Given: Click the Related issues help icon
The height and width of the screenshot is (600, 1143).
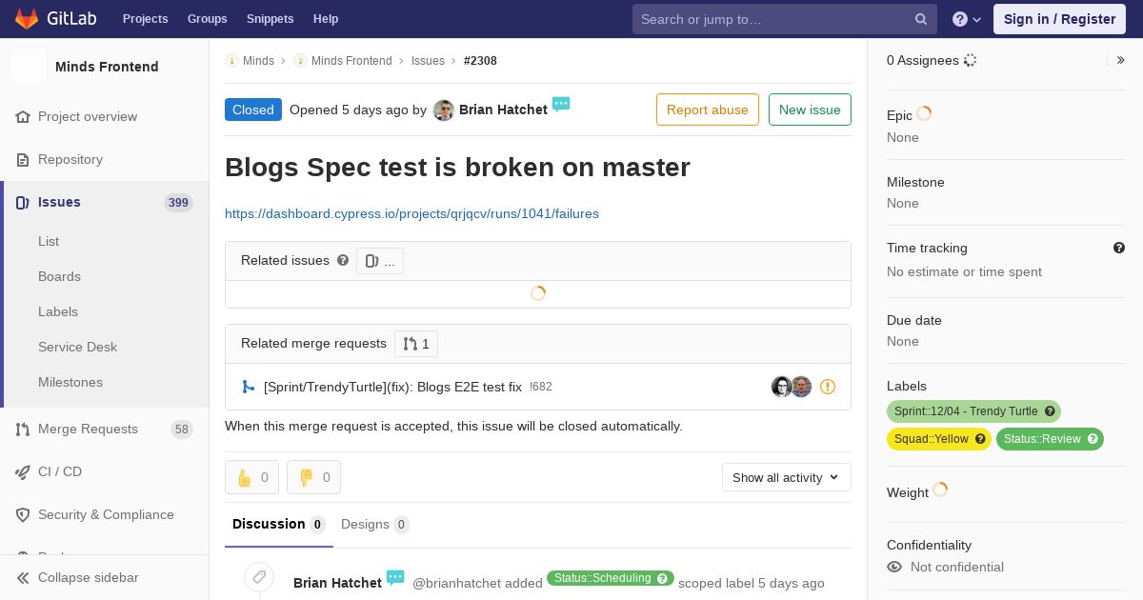Looking at the screenshot, I should pyautogui.click(x=343, y=260).
